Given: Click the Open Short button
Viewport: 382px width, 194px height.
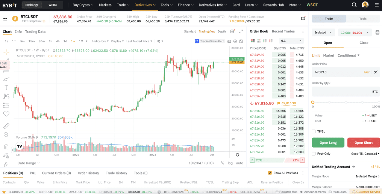Looking at the screenshot, I should [364, 143].
